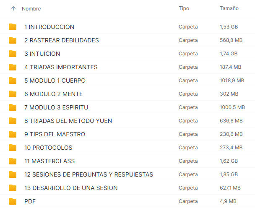Click the 1,85 GB size value
Image resolution: width=255 pixels, height=216 pixels.
coord(229,174)
